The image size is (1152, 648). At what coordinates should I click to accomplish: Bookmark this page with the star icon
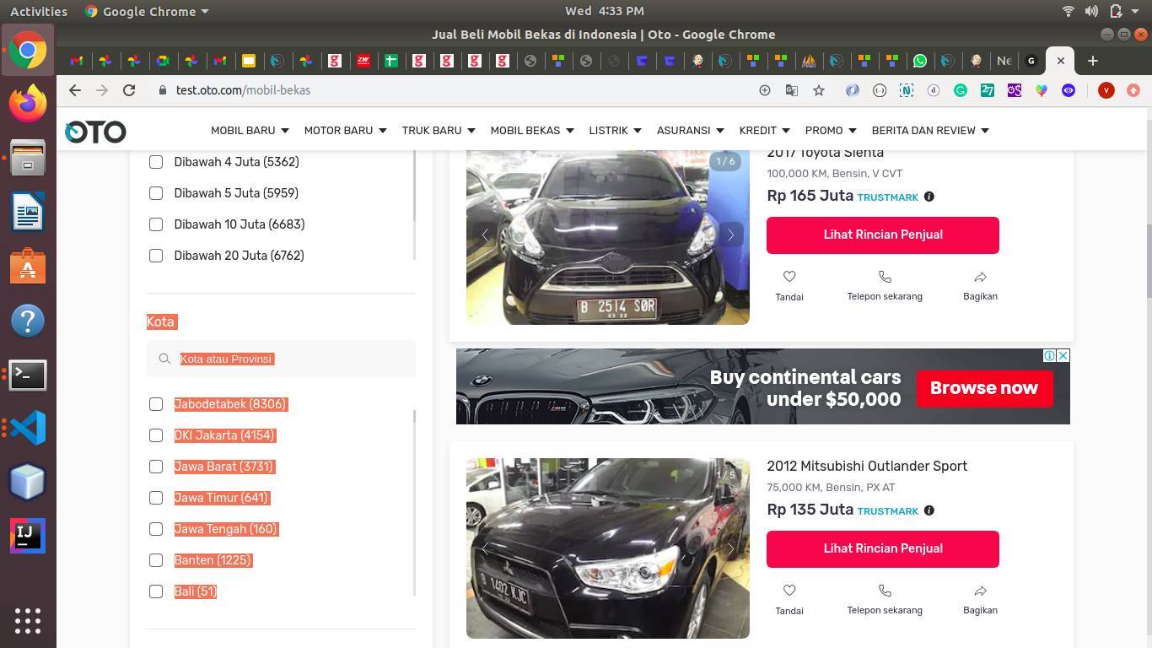818,90
